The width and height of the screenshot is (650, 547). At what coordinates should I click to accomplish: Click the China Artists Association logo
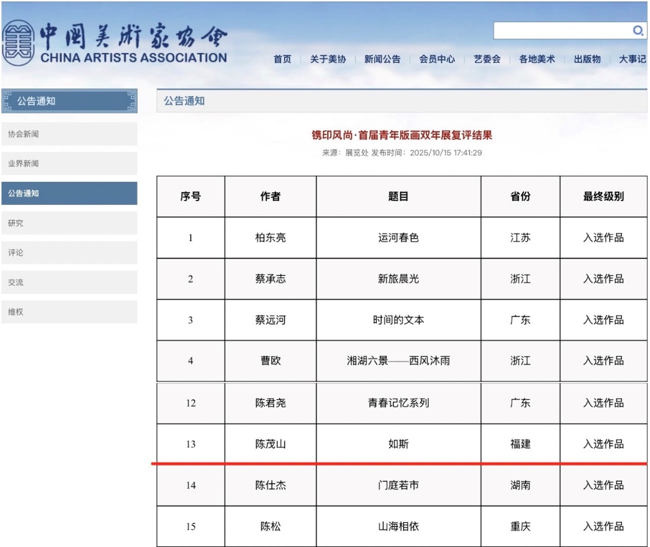pyautogui.click(x=115, y=44)
